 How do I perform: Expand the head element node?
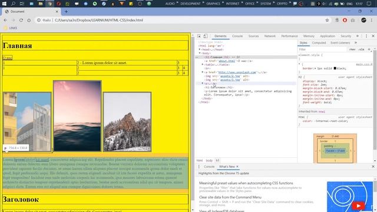coord(200,49)
